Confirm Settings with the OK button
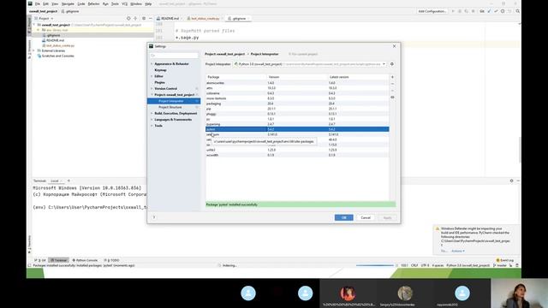Viewport: 548px width, 308px height. click(x=343, y=217)
